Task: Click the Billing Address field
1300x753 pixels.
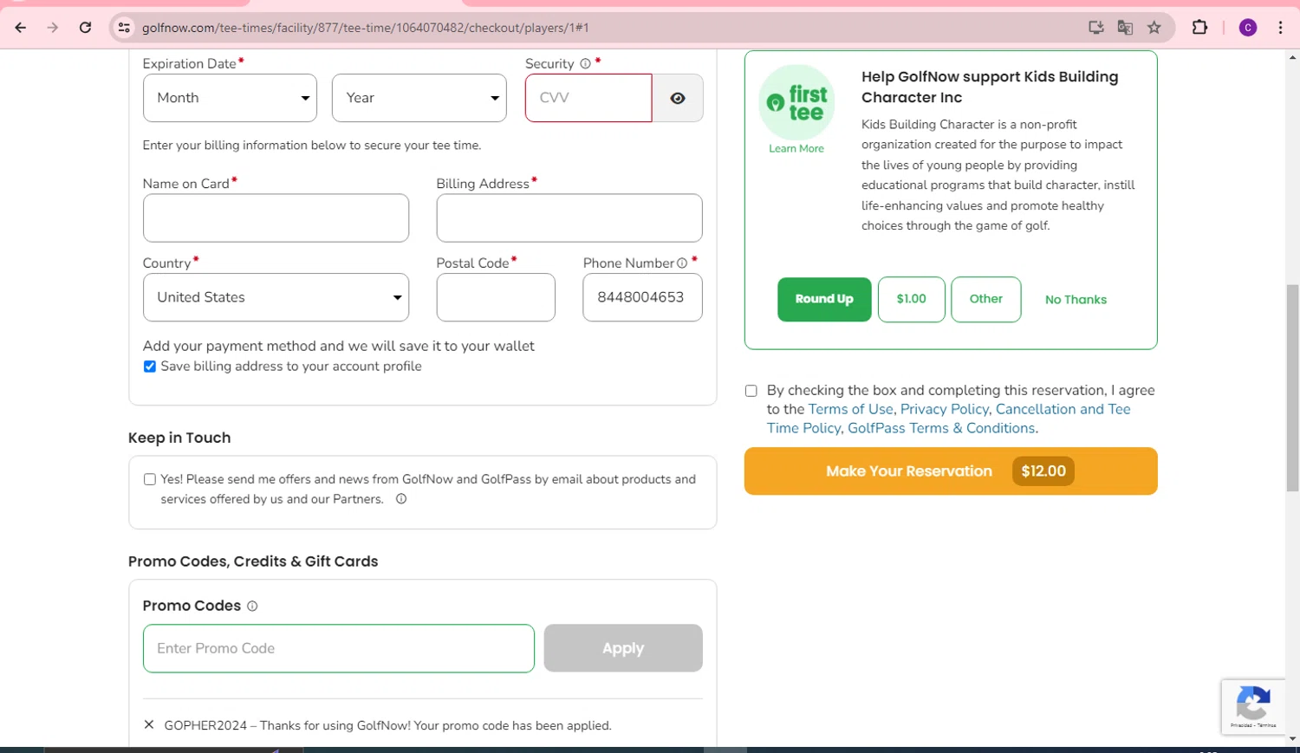Action: point(569,217)
